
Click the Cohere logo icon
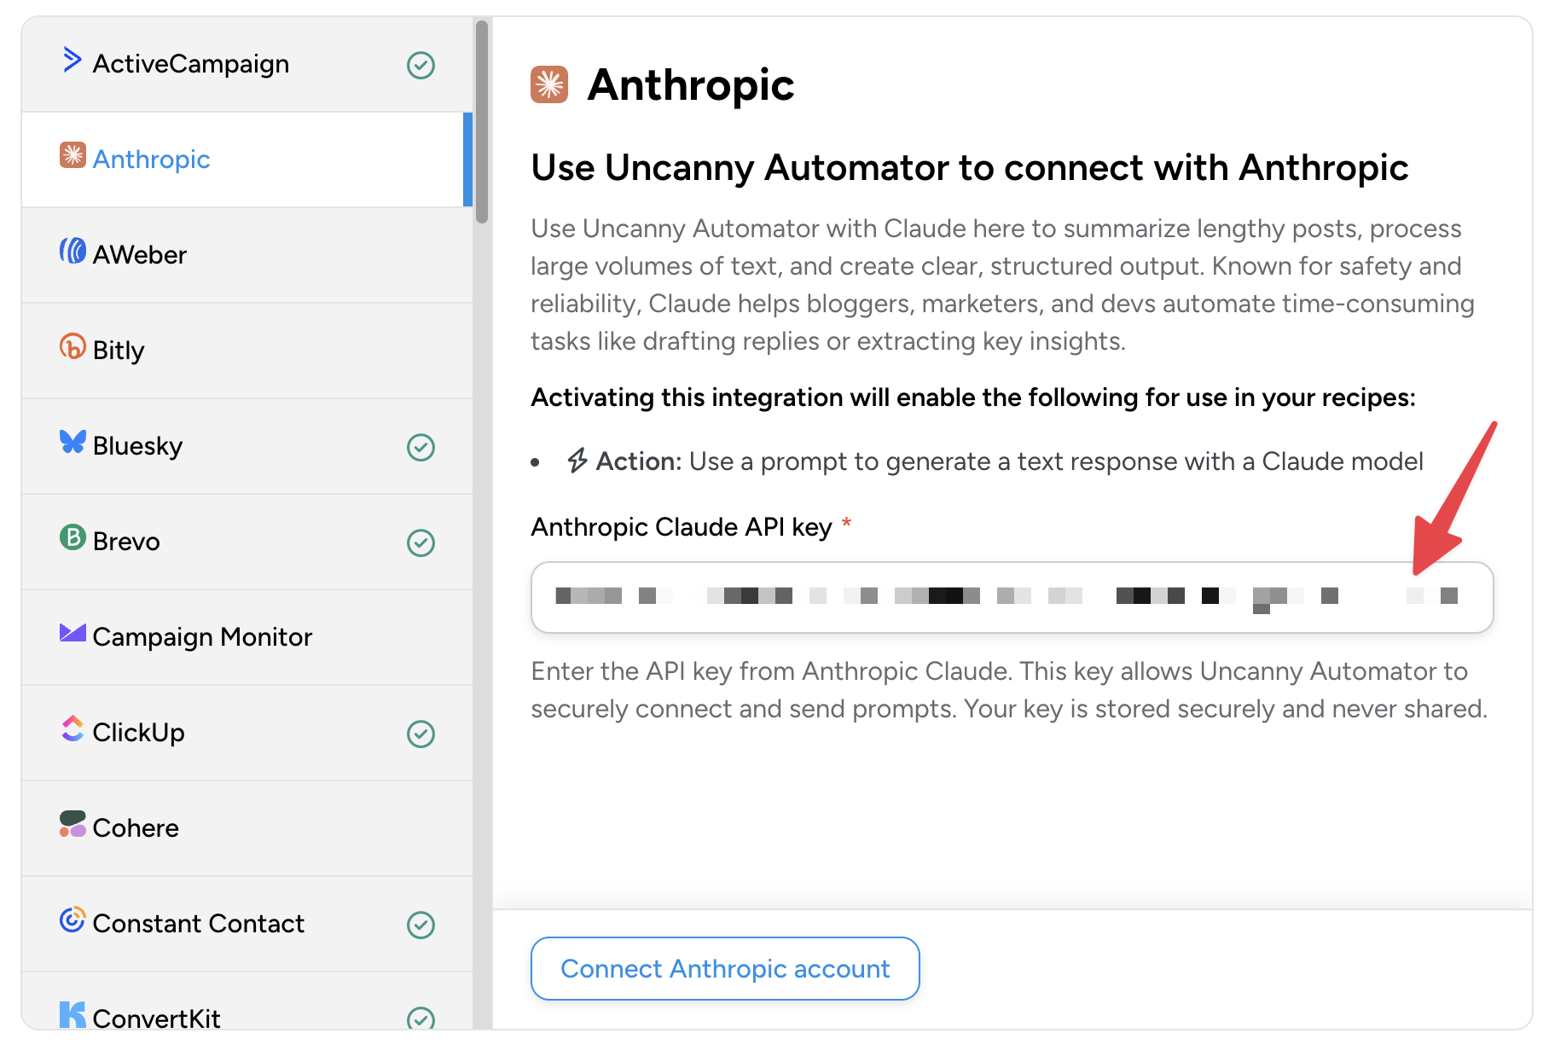click(x=73, y=825)
